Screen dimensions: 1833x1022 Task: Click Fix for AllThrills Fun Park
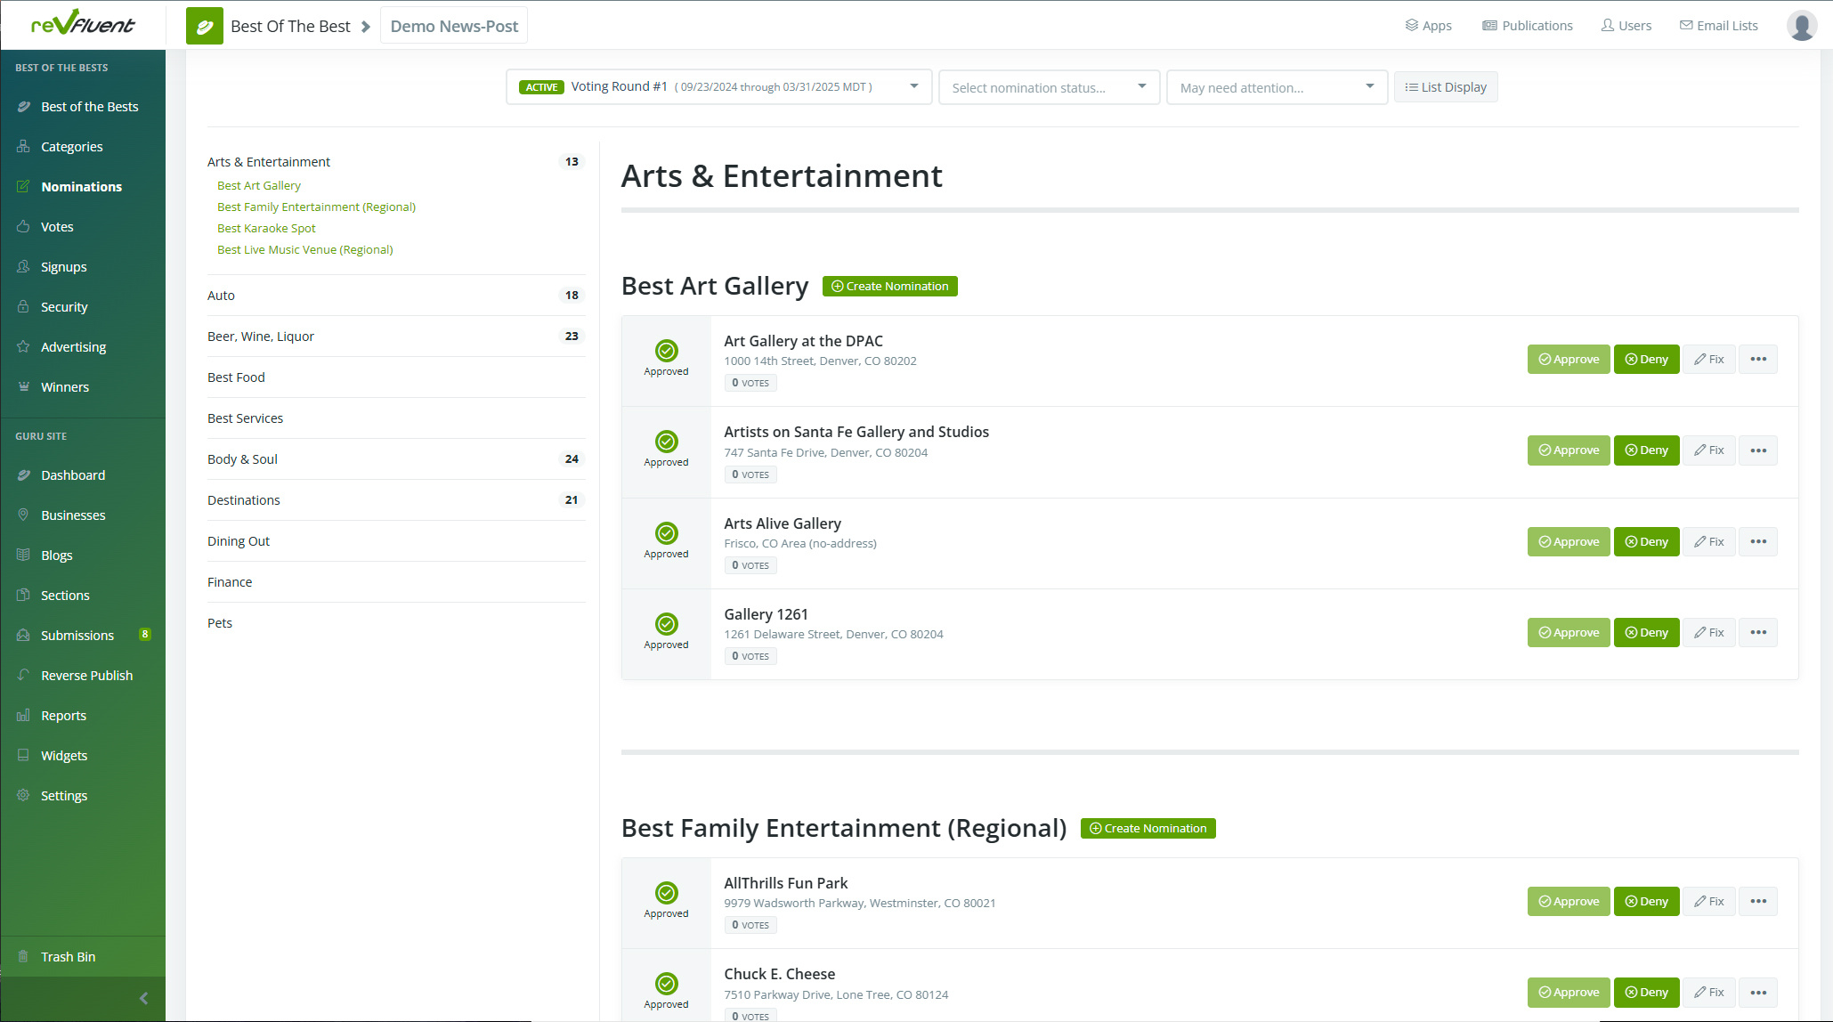click(1708, 902)
